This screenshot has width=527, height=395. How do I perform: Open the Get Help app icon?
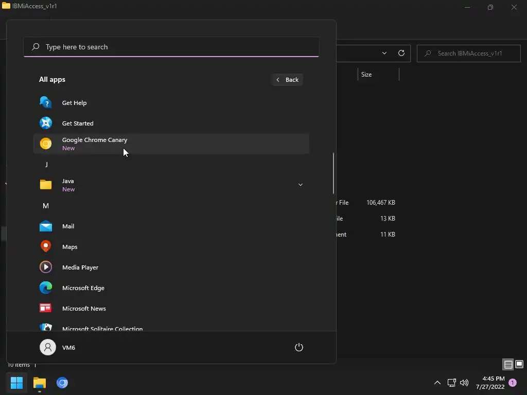tap(46, 103)
